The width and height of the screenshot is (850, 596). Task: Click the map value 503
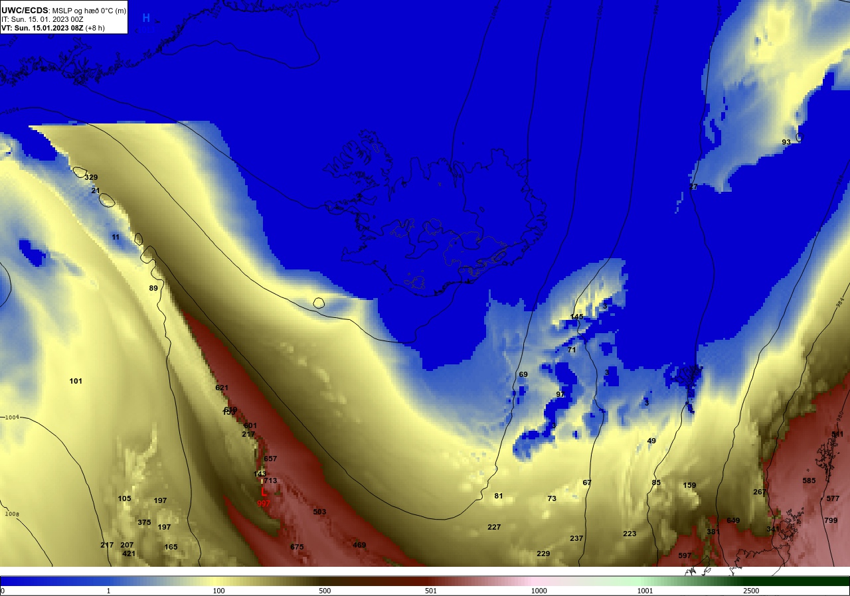pos(319,512)
